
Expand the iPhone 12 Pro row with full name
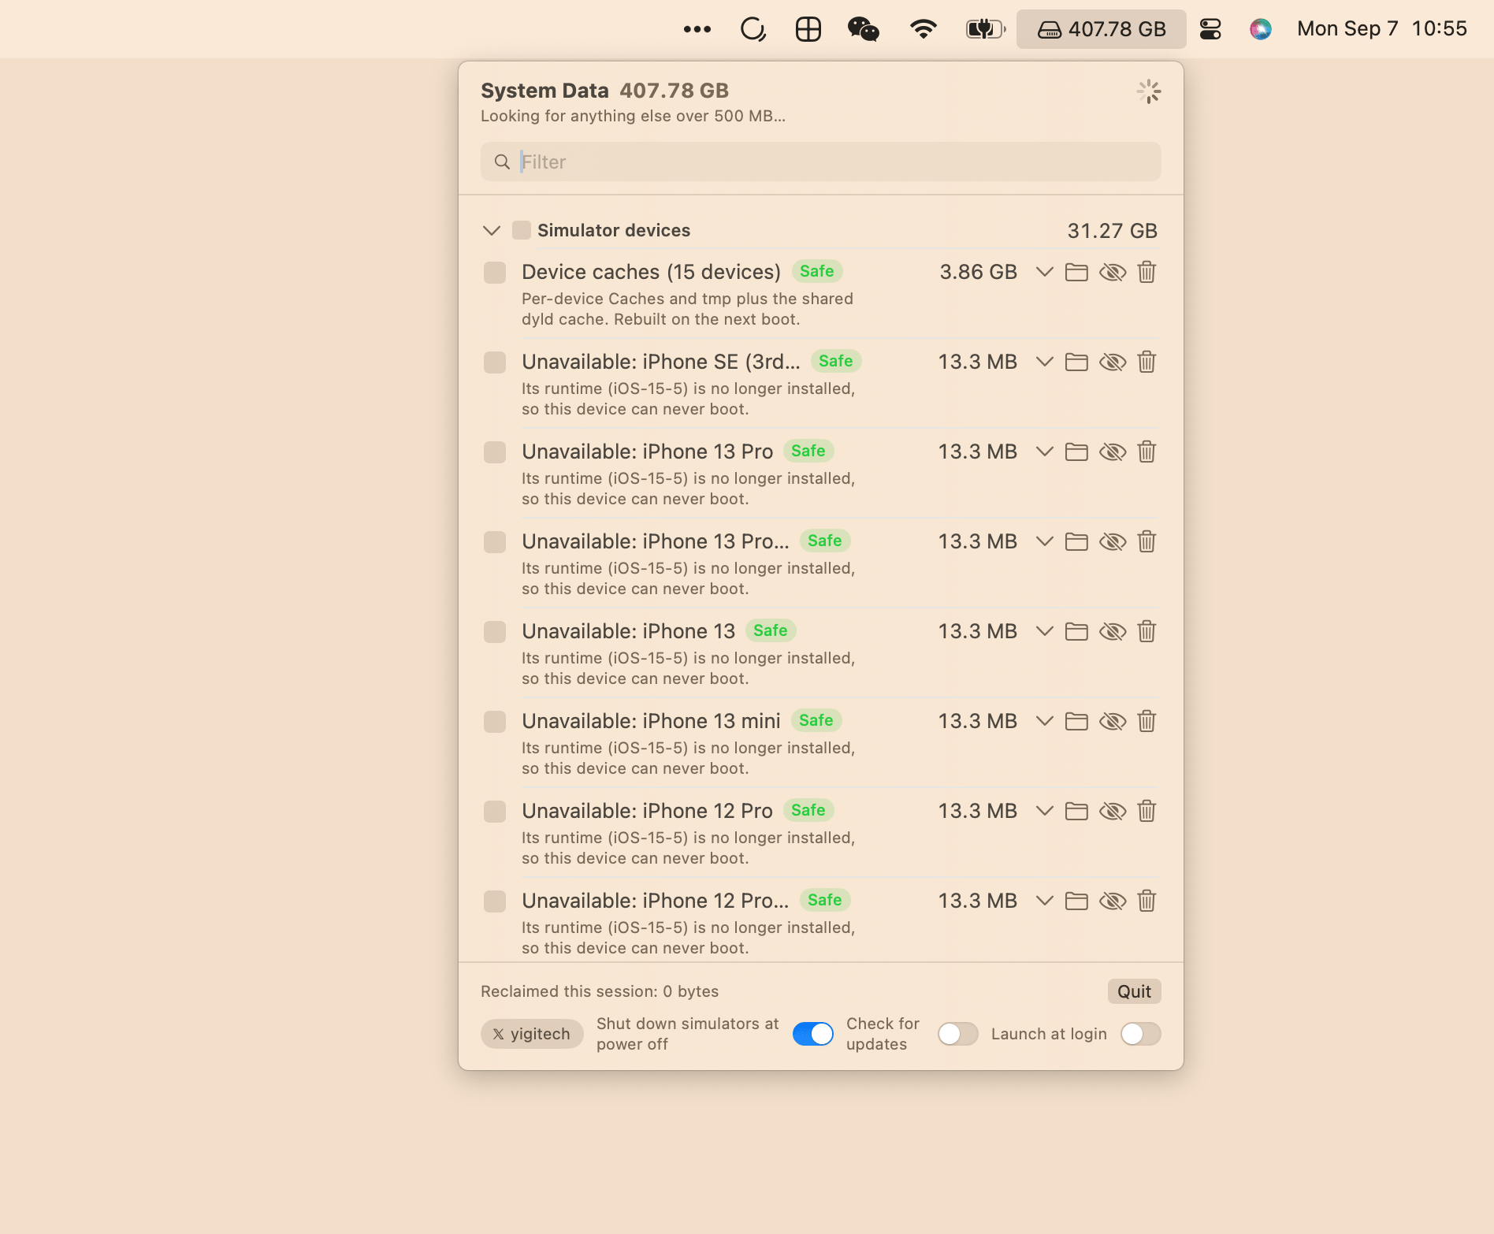(x=1045, y=812)
